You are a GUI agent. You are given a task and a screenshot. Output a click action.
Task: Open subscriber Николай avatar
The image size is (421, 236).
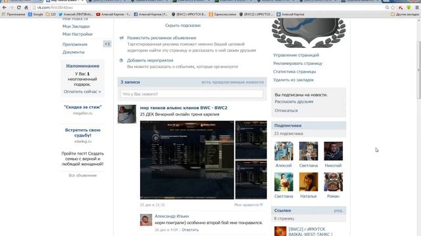pos(334,151)
